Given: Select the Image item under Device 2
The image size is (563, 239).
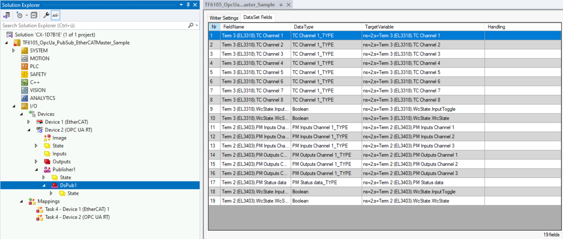Looking at the screenshot, I should click(x=60, y=138).
